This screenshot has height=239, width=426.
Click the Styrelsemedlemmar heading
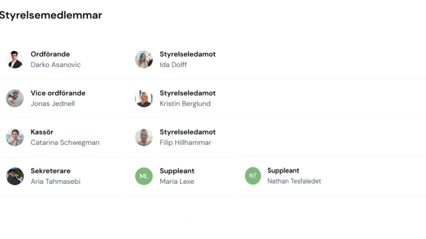[x=51, y=15]
